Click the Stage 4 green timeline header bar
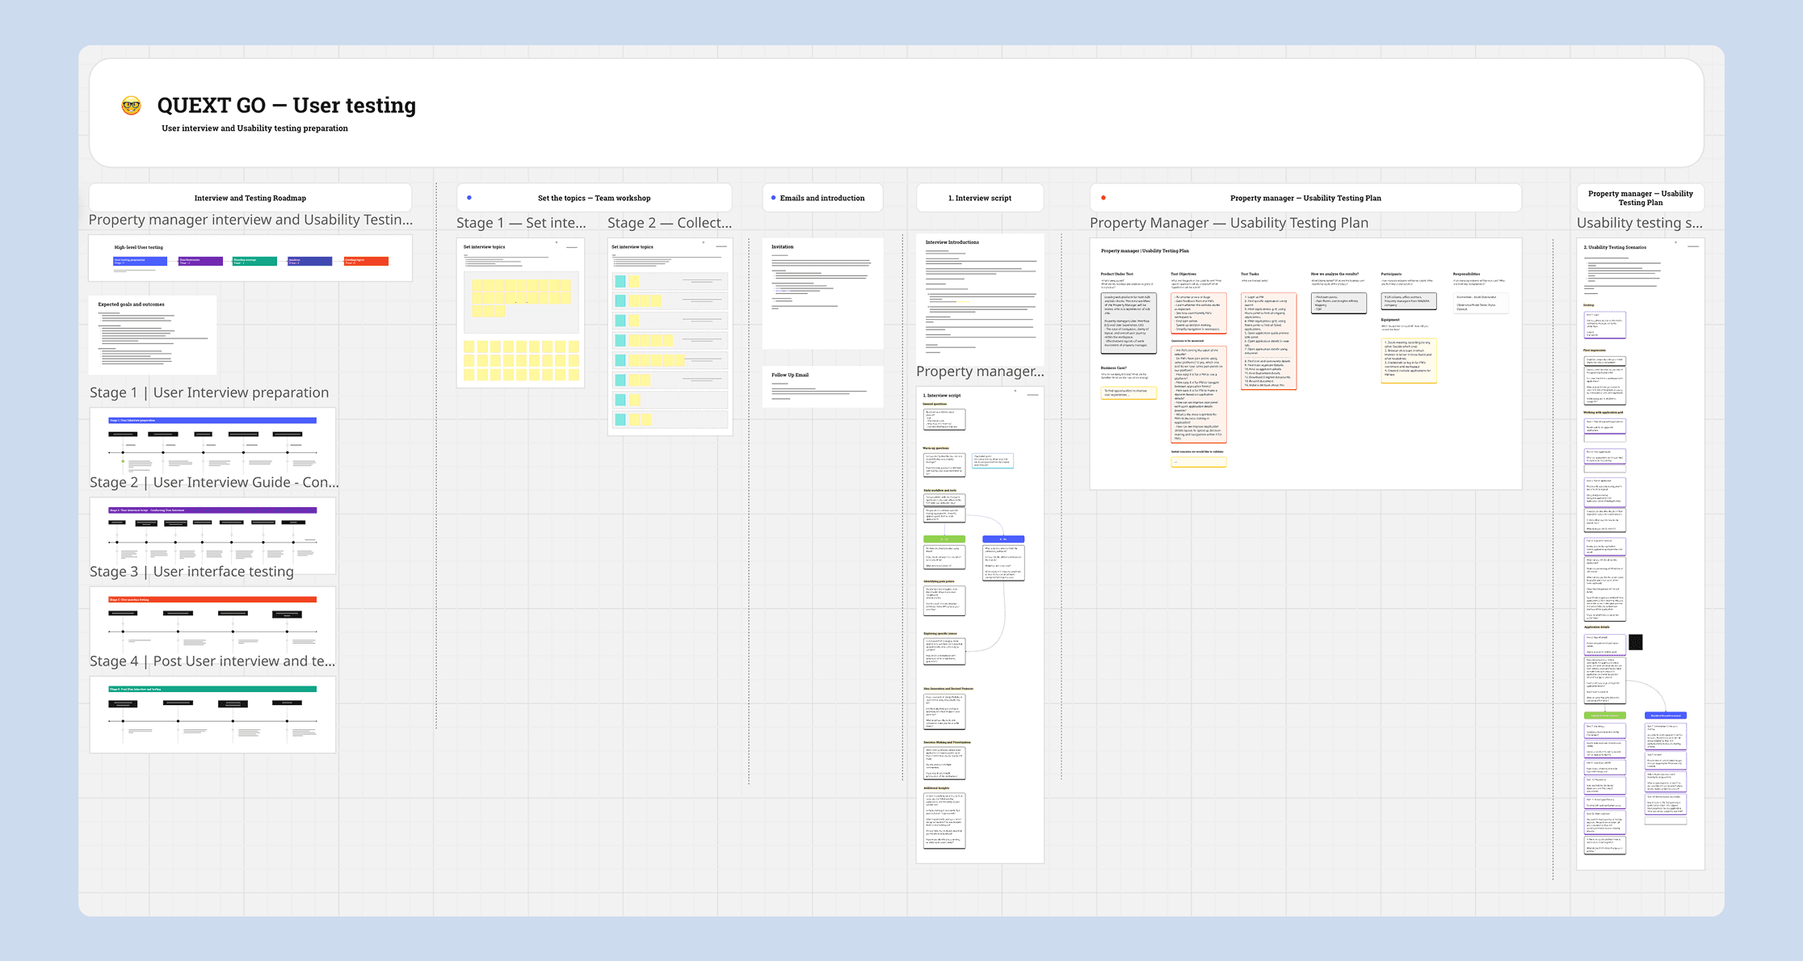 212,689
